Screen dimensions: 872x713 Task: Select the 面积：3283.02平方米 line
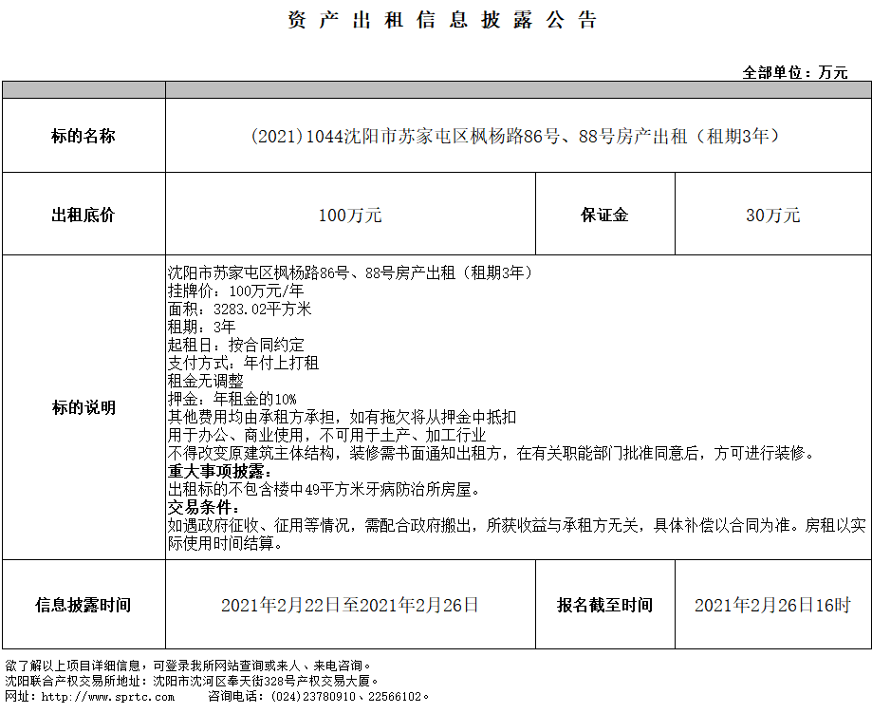pos(239,309)
